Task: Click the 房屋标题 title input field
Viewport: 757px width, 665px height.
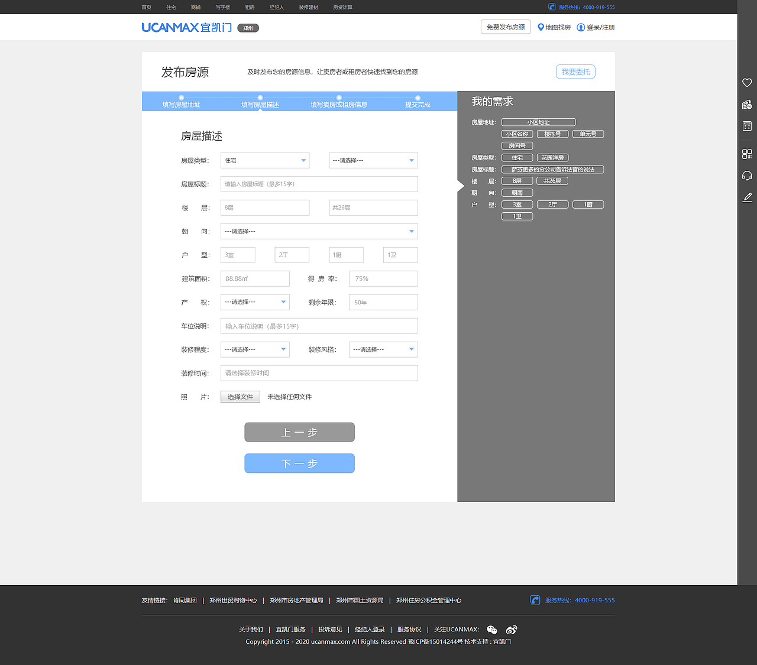Action: coord(319,184)
